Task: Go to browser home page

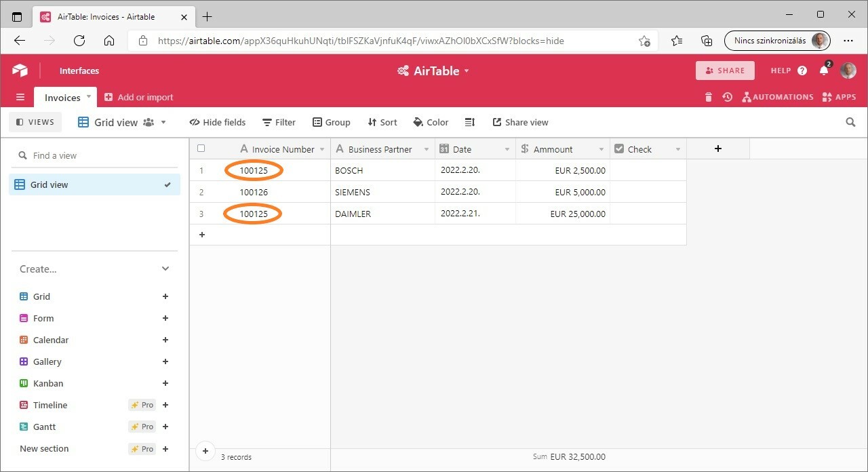Action: pos(109,41)
